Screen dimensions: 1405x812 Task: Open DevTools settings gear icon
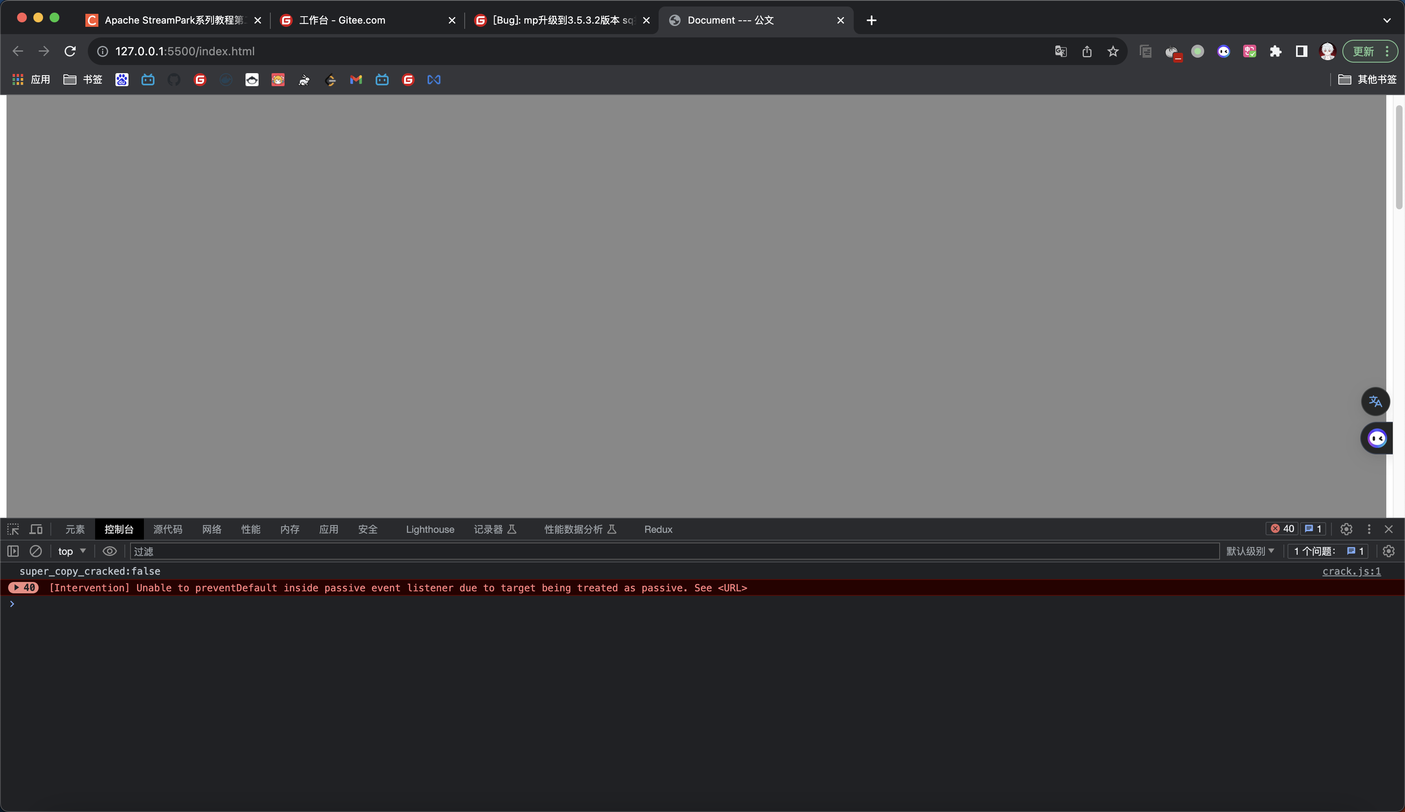1346,529
